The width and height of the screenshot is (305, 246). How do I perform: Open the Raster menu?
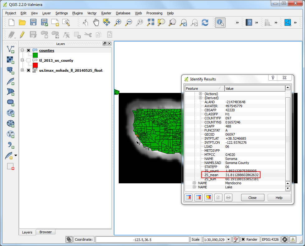click(x=106, y=13)
